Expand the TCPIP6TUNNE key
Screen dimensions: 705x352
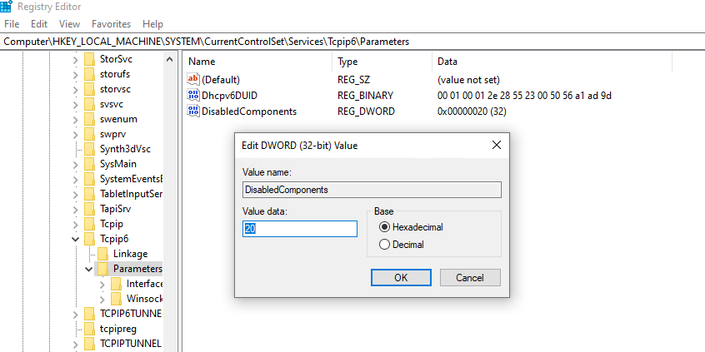tap(76, 314)
